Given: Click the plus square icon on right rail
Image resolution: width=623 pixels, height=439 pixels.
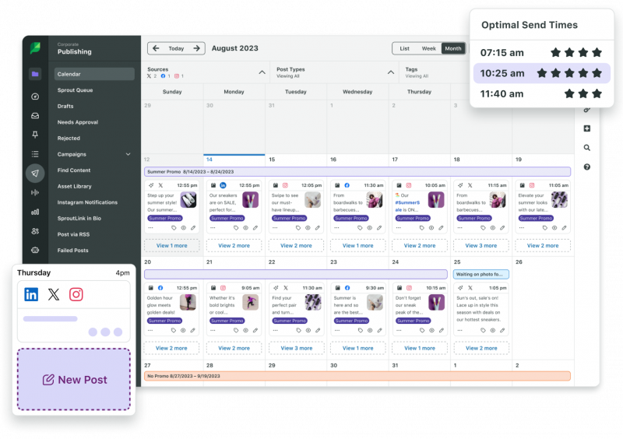Looking at the screenshot, I should pos(587,128).
